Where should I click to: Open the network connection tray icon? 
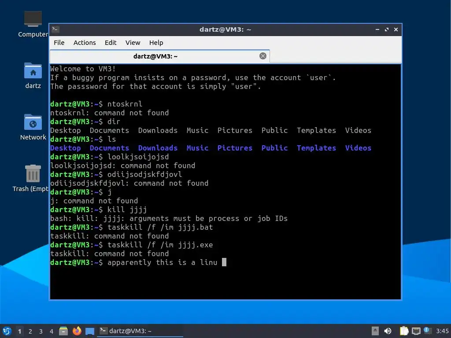(x=416, y=331)
